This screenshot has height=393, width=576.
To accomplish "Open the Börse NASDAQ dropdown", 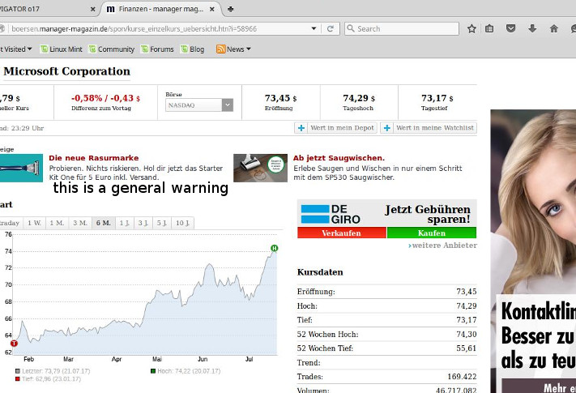I will point(199,105).
